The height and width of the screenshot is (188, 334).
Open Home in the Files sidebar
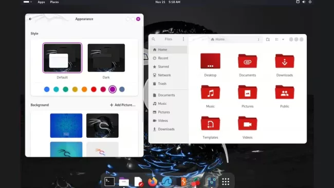(168, 50)
